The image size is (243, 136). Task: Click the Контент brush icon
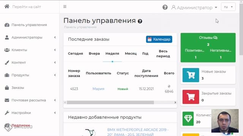(7, 63)
